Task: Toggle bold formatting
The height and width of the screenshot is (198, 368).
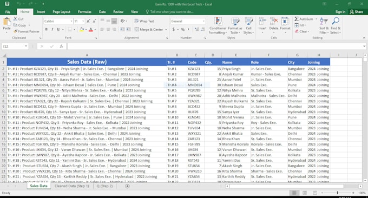Action: click(46, 29)
